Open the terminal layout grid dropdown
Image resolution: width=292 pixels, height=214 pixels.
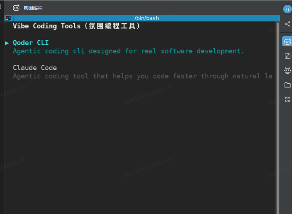pyautogui.click(x=8, y=18)
